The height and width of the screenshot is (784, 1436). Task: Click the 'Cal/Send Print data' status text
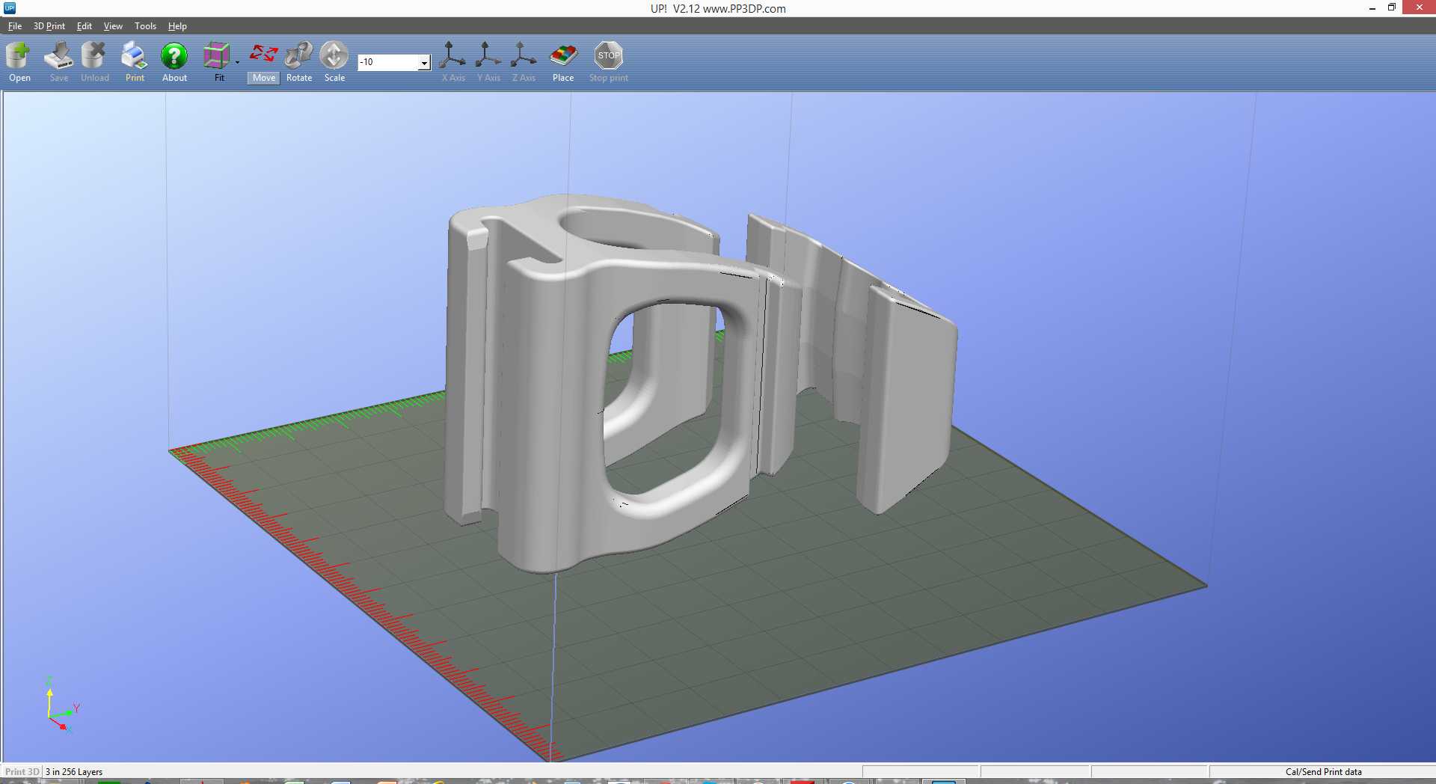[x=1323, y=772]
